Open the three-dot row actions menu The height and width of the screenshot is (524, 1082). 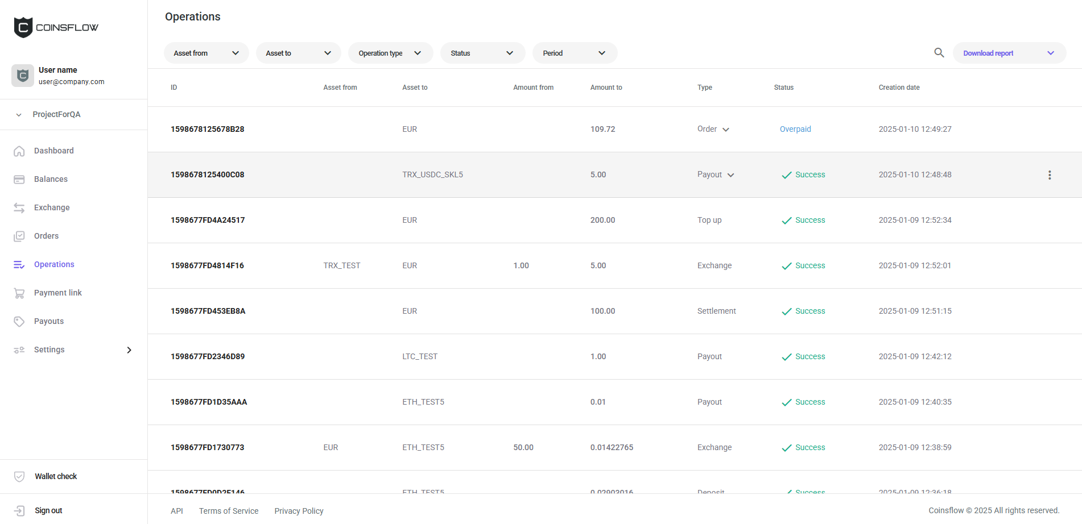(x=1050, y=175)
